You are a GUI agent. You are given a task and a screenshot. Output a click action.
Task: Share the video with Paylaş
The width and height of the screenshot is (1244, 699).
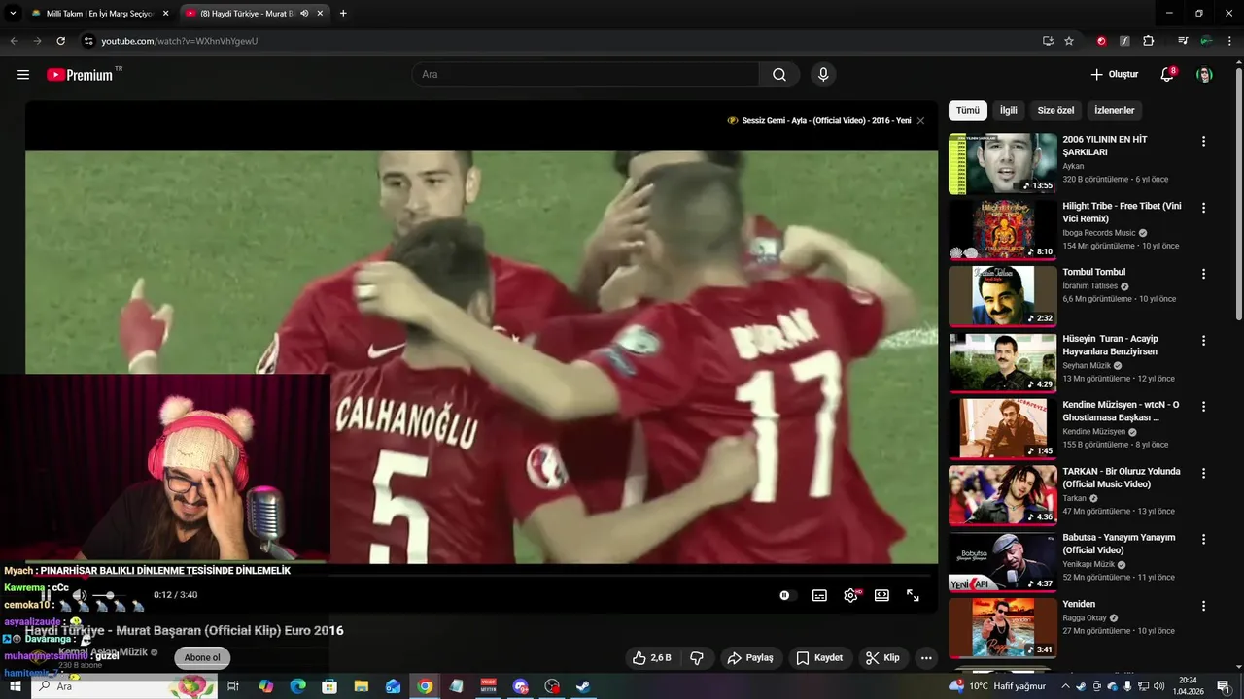point(750,657)
